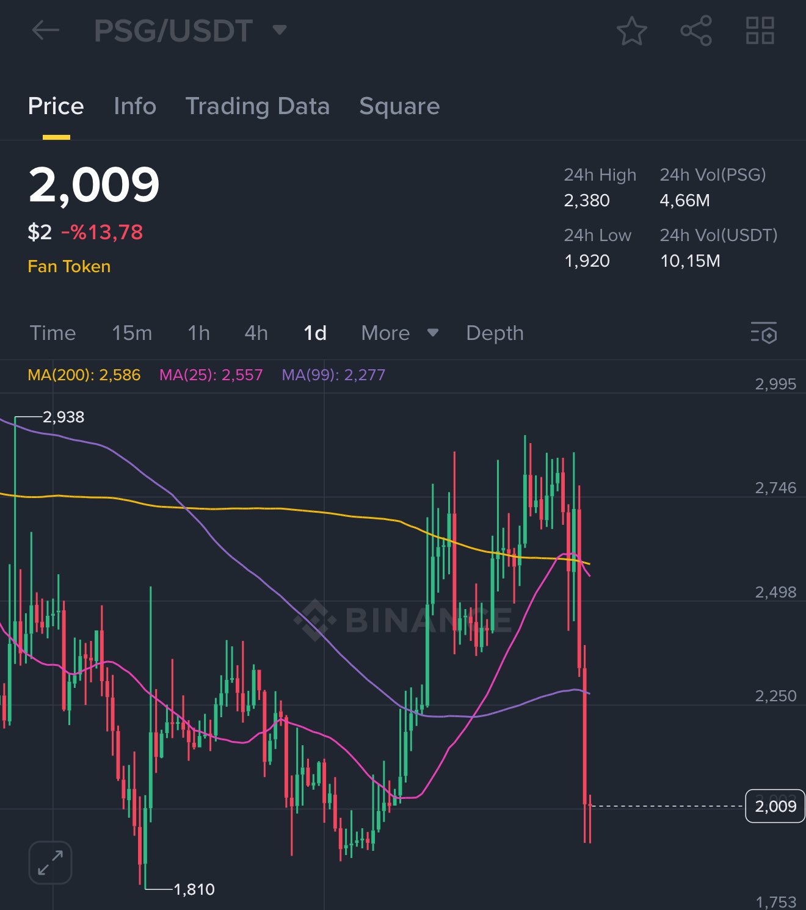Tap the 2,498 price axis label
Viewport: 806px width, 910px height.
(x=775, y=592)
